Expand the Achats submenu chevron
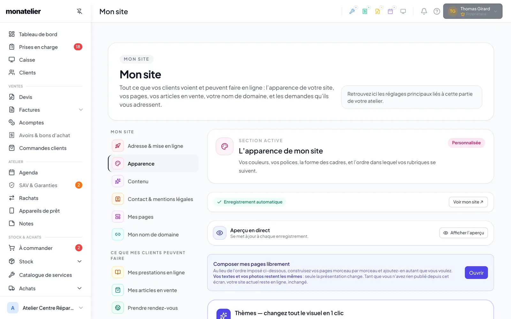This screenshot has width=511, height=319. click(80, 288)
